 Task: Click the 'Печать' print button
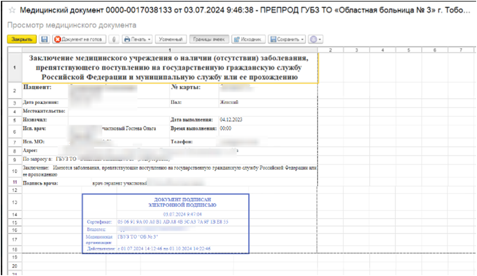click(x=135, y=39)
